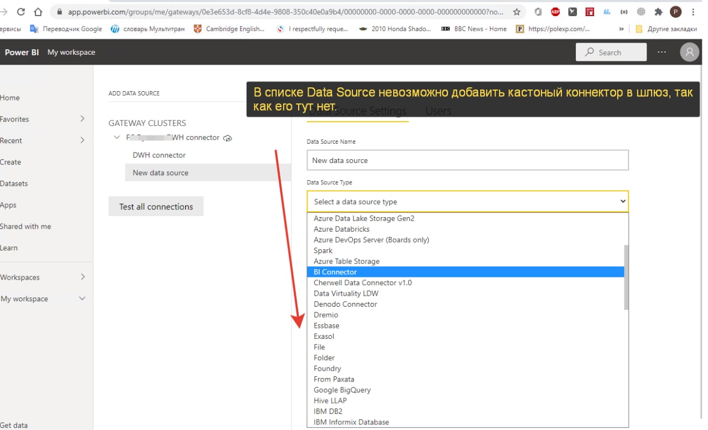Open Google Translate bookmark
This screenshot has height=430, width=708.
[x=66, y=29]
